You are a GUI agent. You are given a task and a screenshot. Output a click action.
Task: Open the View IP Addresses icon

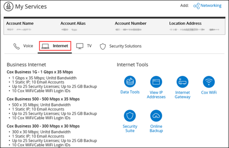point(156,82)
